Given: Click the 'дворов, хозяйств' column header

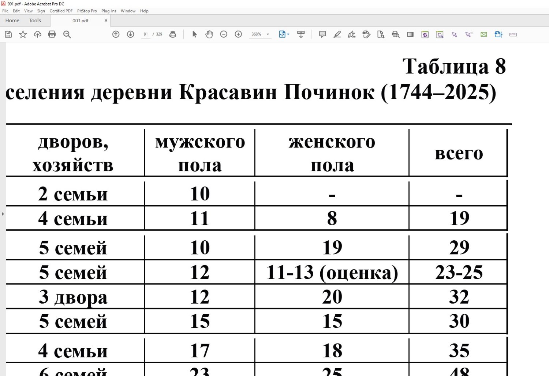Looking at the screenshot, I should pos(73,153).
